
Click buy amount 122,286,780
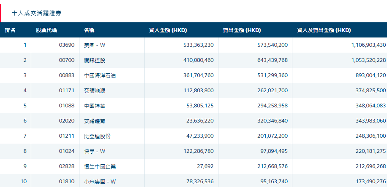[x=199, y=151]
